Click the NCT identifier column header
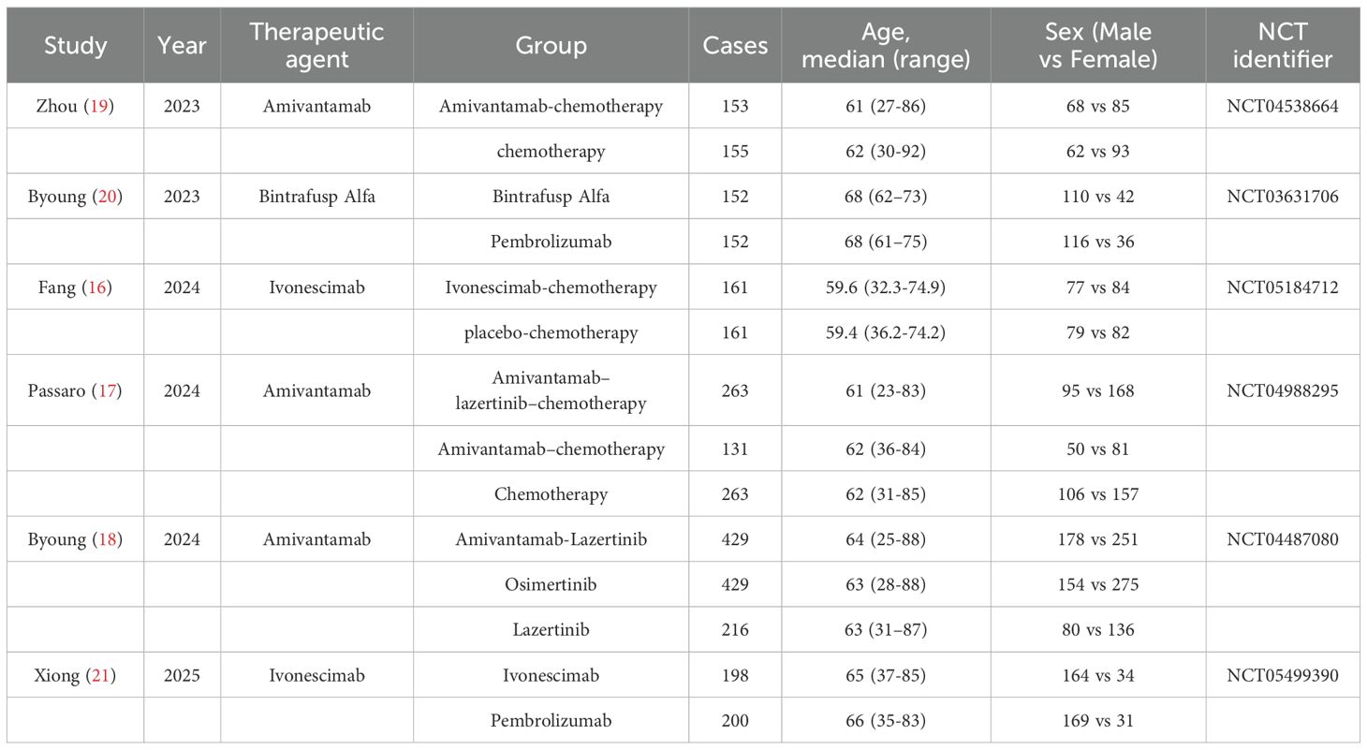 tap(1283, 45)
